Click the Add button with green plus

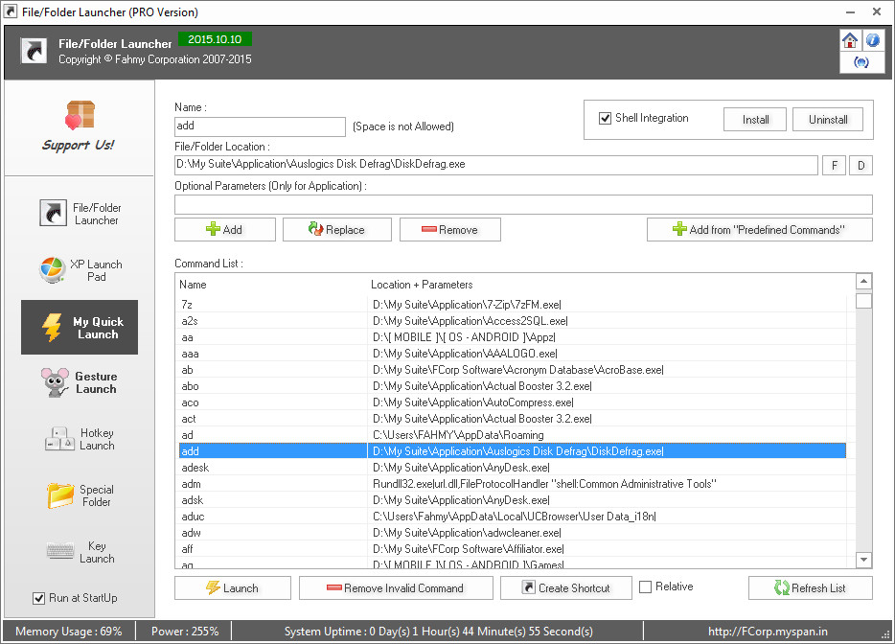click(x=225, y=229)
